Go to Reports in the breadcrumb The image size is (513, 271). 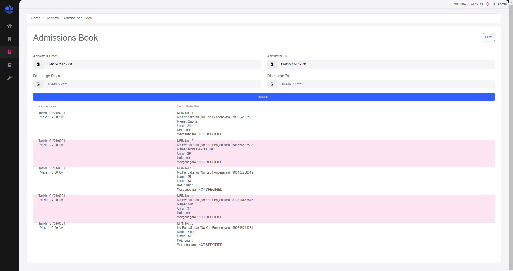pyautogui.click(x=52, y=18)
